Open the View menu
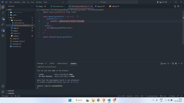The height and width of the screenshot is (103, 184). [x=24, y=2]
